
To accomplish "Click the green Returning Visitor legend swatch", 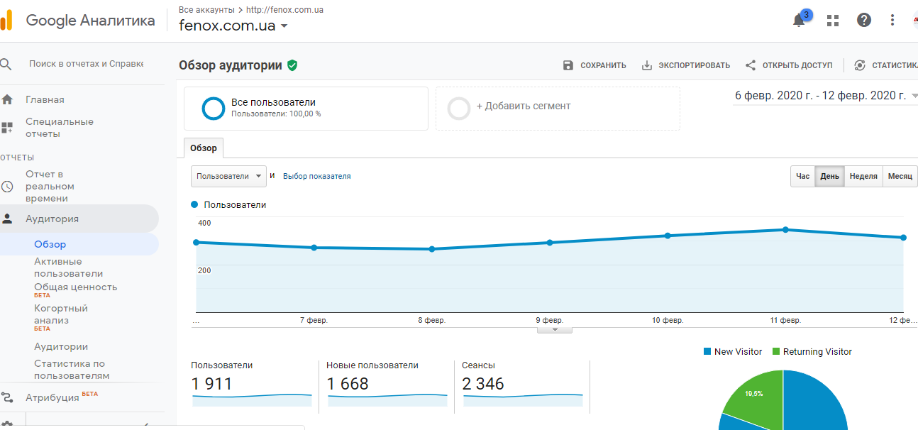I will click(x=775, y=351).
